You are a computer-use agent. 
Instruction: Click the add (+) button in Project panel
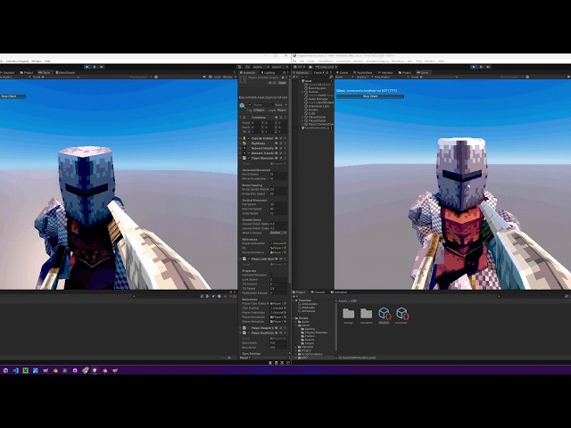coord(294,297)
